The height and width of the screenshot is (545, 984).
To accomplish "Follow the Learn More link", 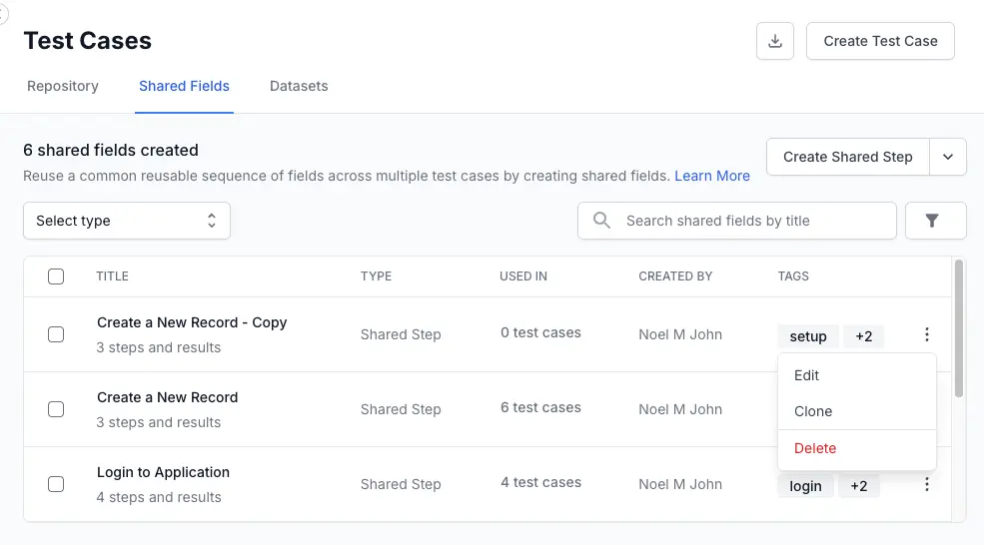I will point(711,176).
